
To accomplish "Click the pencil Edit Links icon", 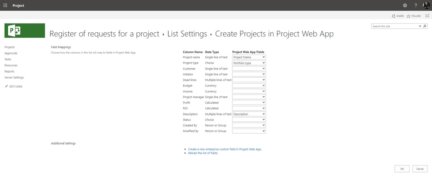I will tap(6, 86).
